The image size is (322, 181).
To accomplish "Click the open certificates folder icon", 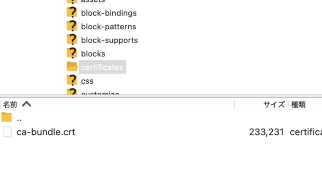I will pyautogui.click(x=72, y=67).
